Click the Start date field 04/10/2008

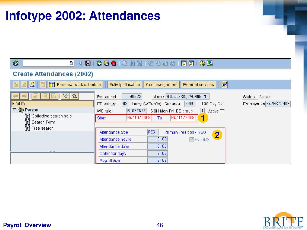[x=139, y=118]
